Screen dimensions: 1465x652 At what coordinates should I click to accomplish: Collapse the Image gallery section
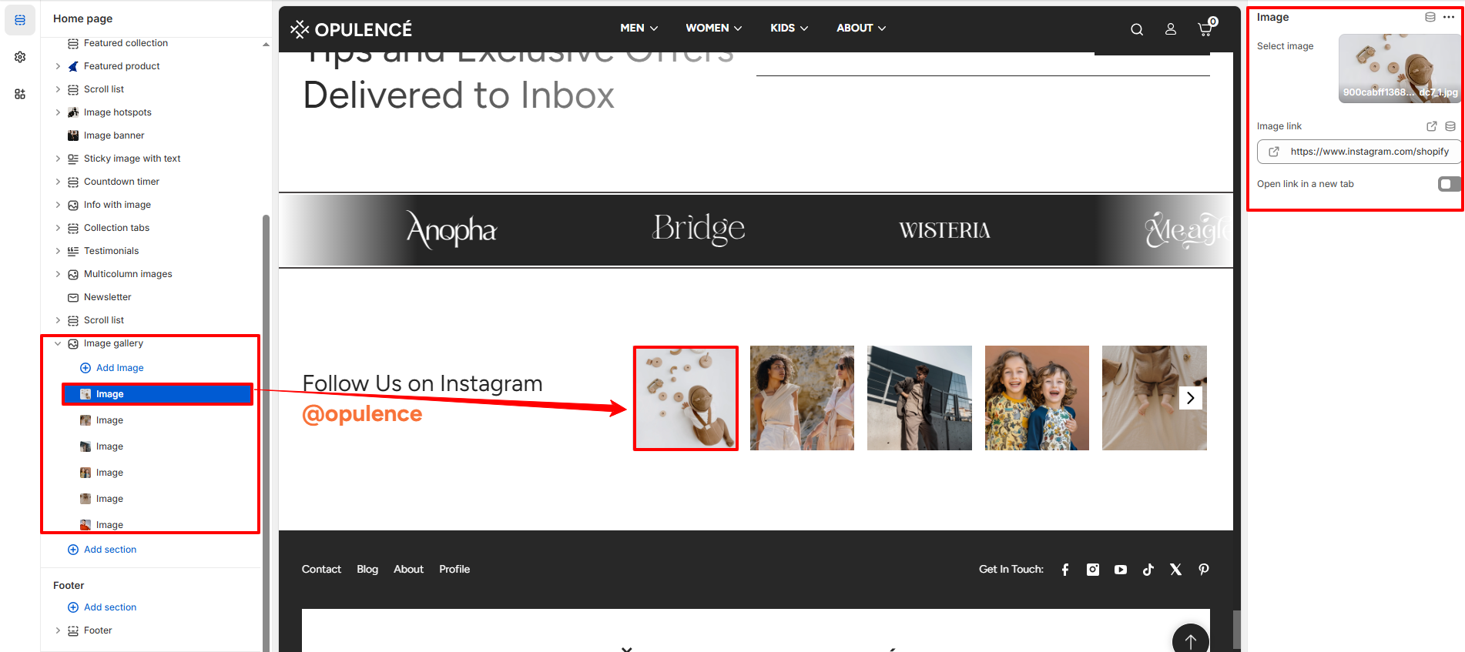coord(58,343)
